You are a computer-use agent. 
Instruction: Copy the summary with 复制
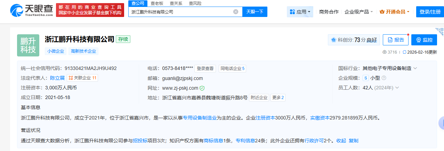pos(354,141)
